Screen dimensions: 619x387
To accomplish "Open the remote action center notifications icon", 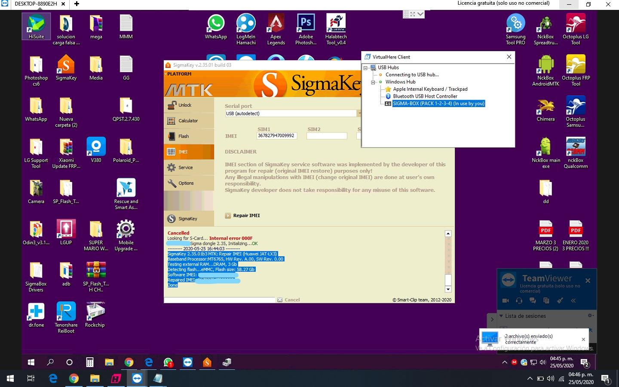I will [x=585, y=363].
